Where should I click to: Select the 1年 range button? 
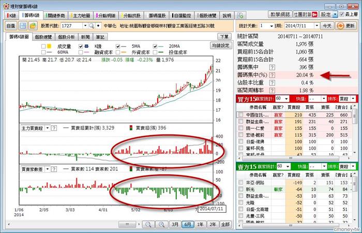(200, 224)
